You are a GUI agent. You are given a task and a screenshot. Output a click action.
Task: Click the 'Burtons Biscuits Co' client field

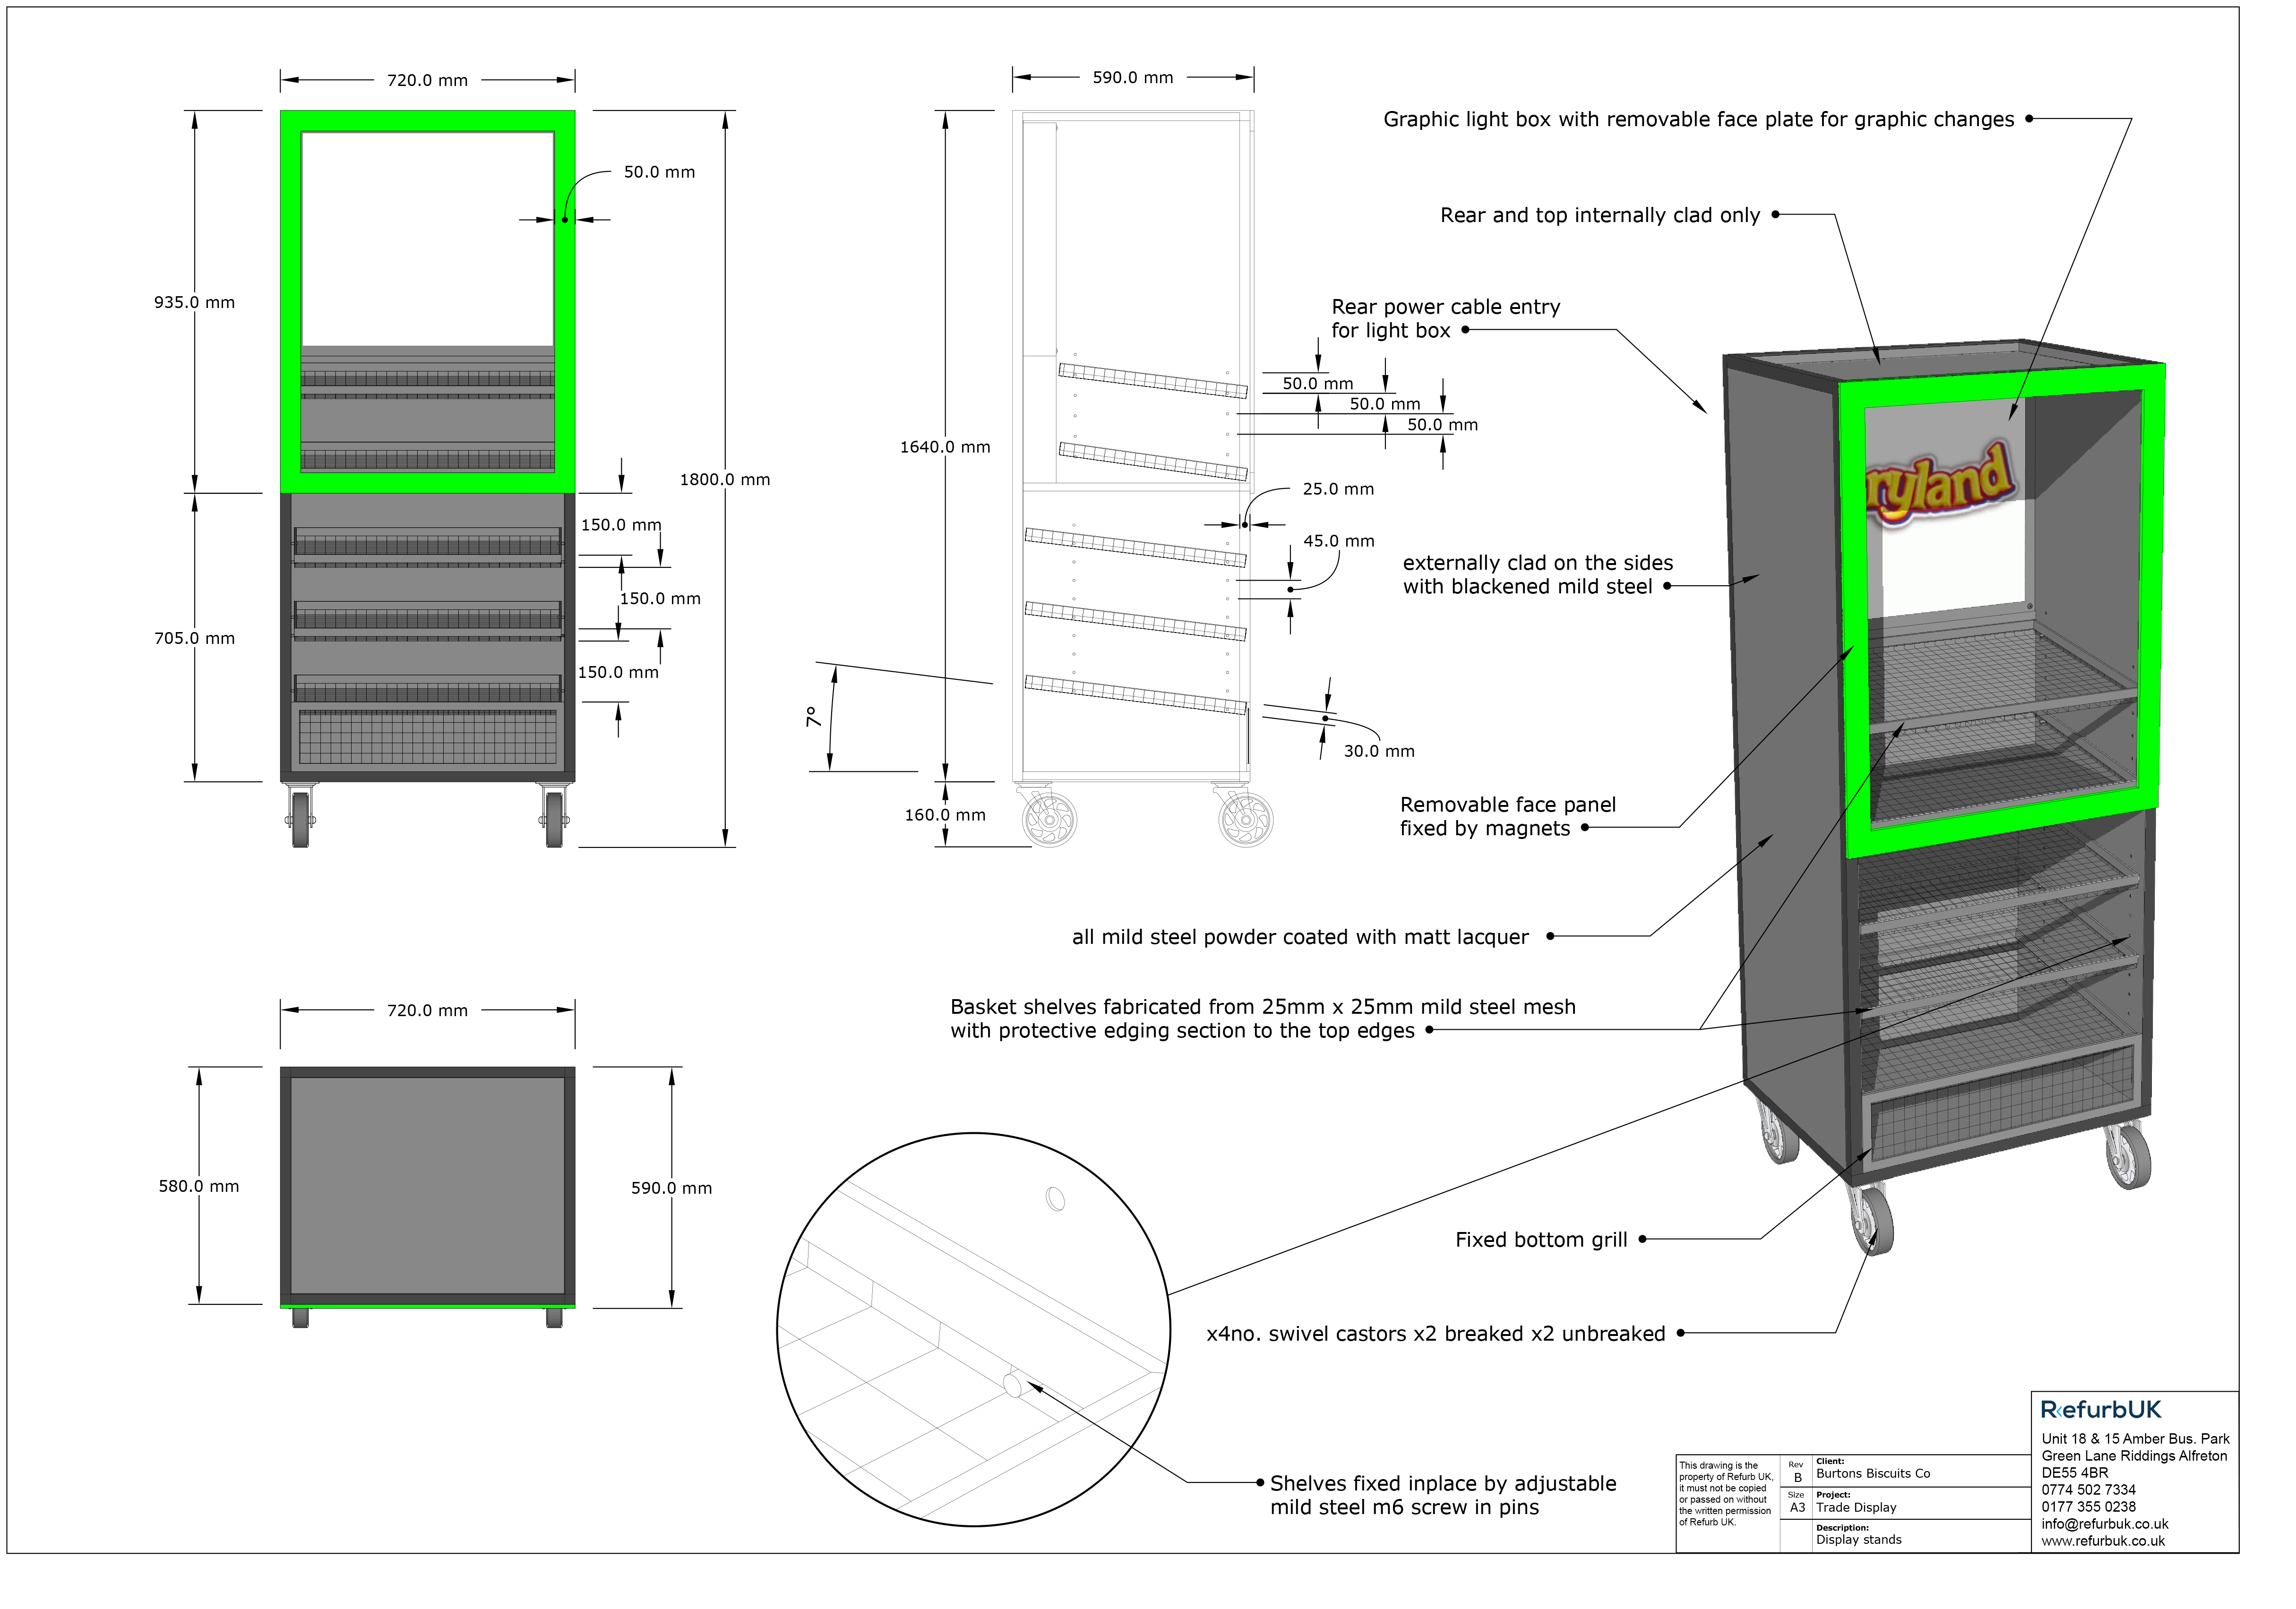[x=1872, y=1473]
